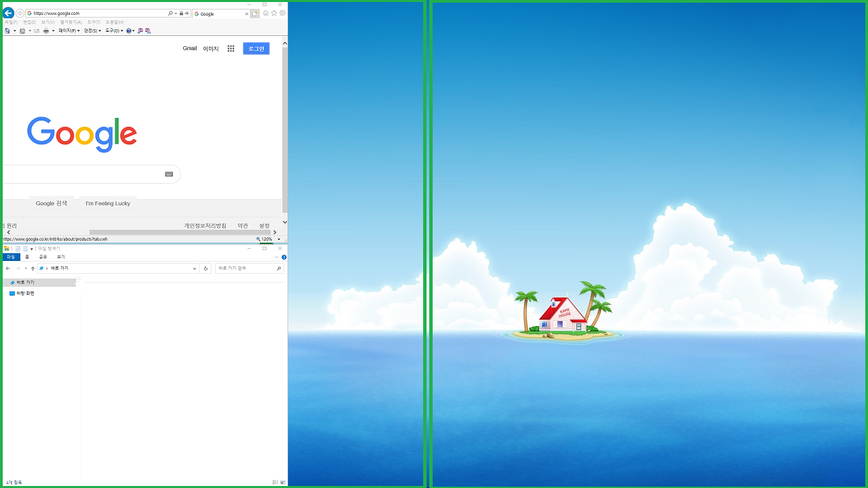Open the 보기(V) menu in Internet Explorer
Image resolution: width=868 pixels, height=488 pixels.
[47, 22]
